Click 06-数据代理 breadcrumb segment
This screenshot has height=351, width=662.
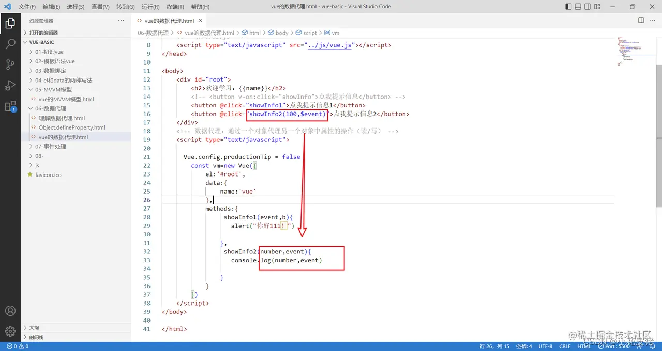(x=153, y=33)
